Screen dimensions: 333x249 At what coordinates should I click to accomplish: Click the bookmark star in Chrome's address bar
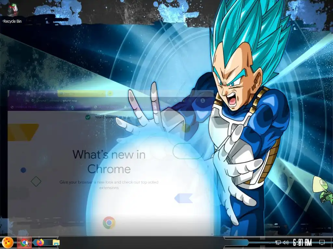175,101
